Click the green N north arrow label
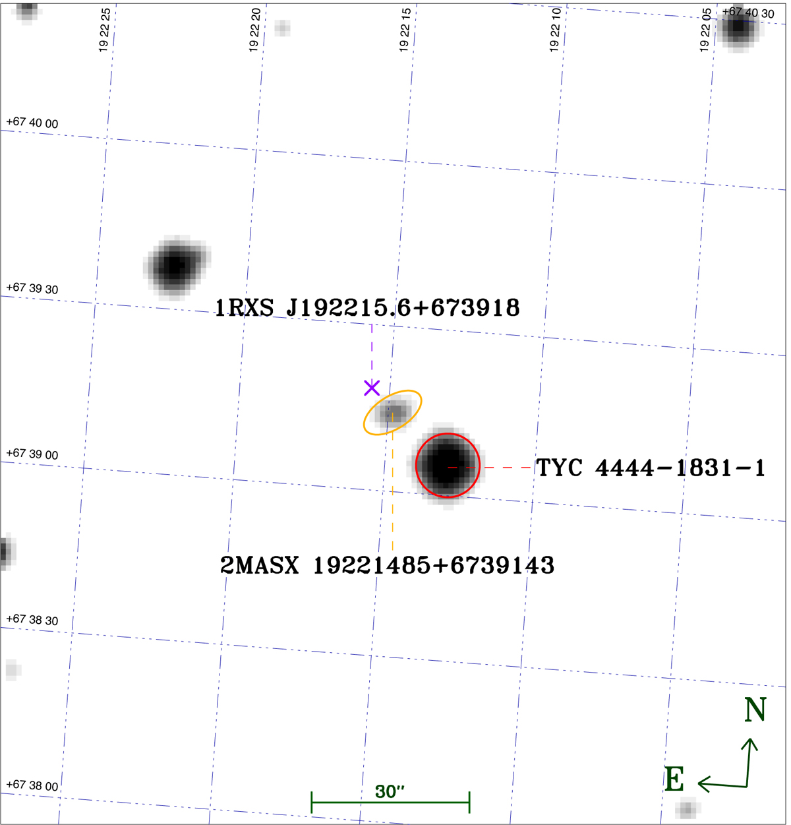 tap(754, 710)
